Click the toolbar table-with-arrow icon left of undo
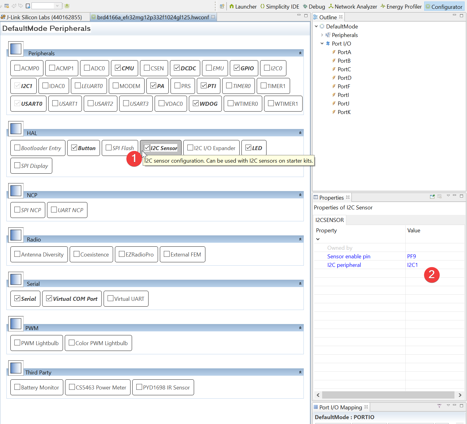467x424 pixels. point(7,6)
